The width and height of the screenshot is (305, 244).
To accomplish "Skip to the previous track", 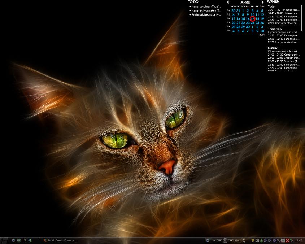I will [219, 241].
